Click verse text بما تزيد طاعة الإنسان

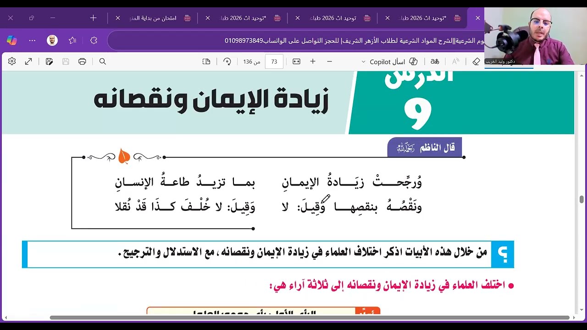[185, 183]
